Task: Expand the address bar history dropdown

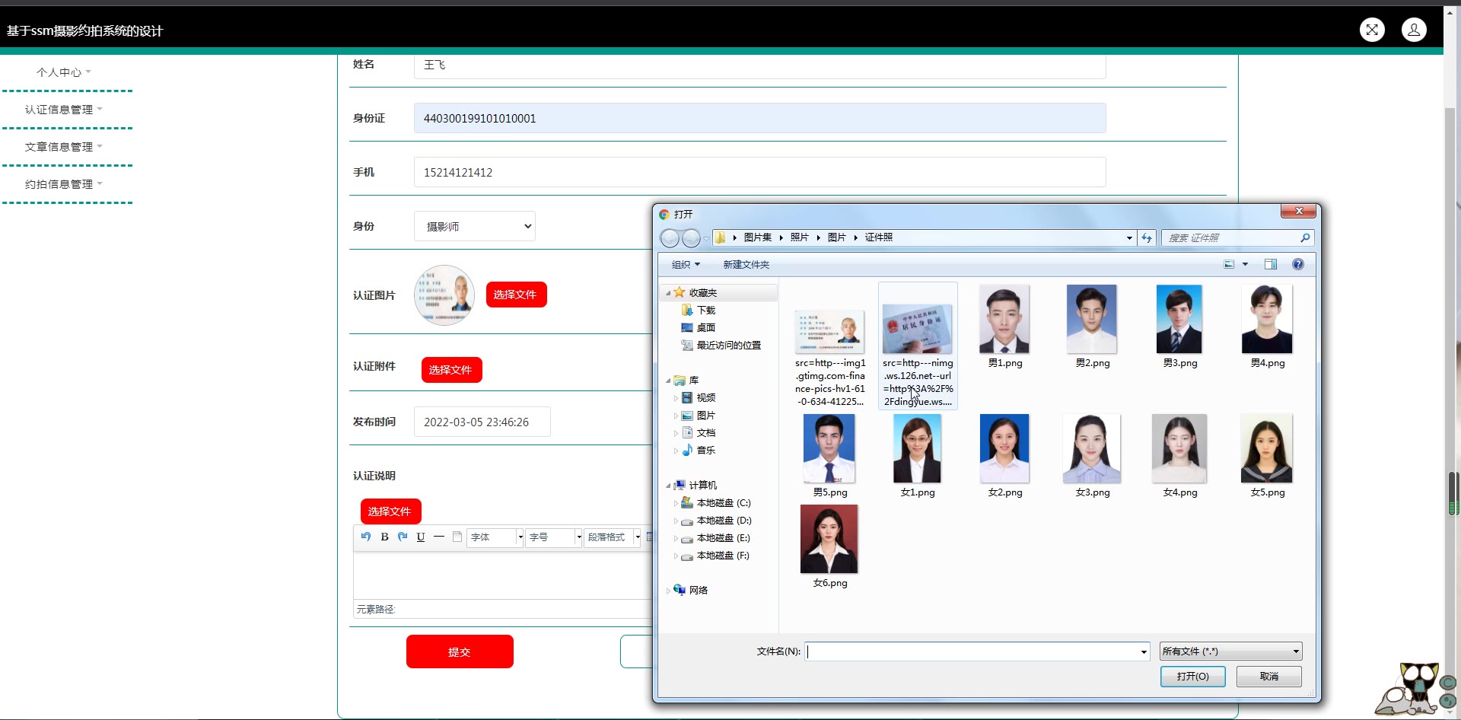Action: [1129, 238]
